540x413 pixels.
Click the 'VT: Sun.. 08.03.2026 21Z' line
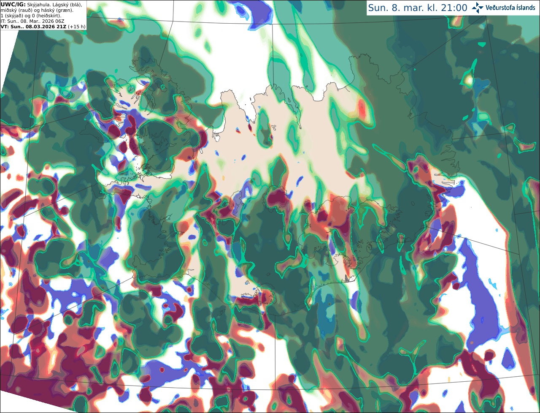[x=33, y=27]
